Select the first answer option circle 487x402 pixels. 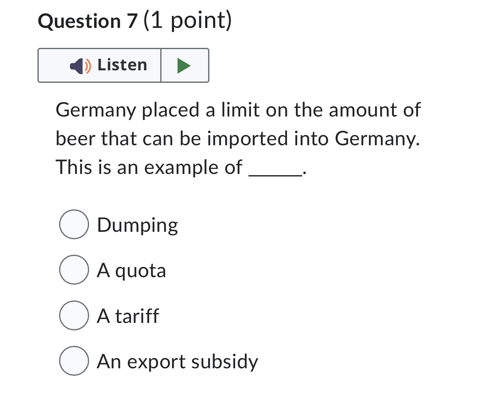[74, 224]
